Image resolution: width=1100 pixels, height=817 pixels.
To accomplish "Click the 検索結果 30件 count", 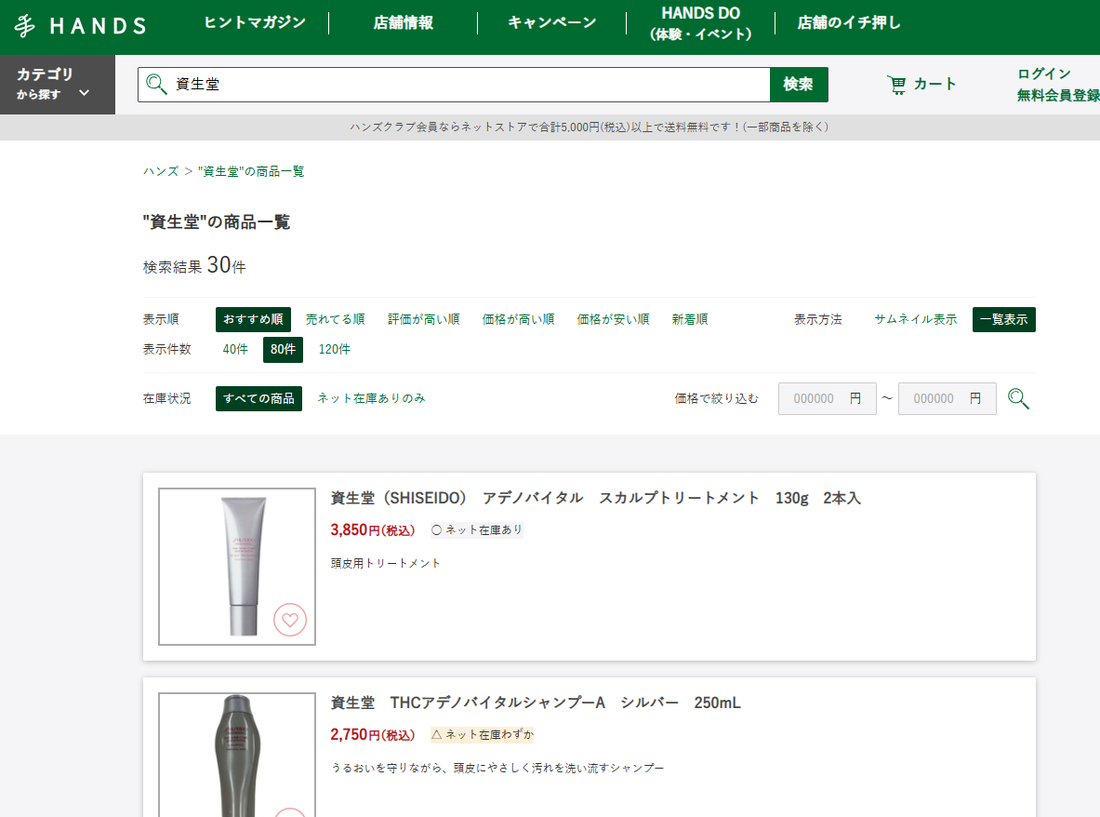I will [194, 265].
